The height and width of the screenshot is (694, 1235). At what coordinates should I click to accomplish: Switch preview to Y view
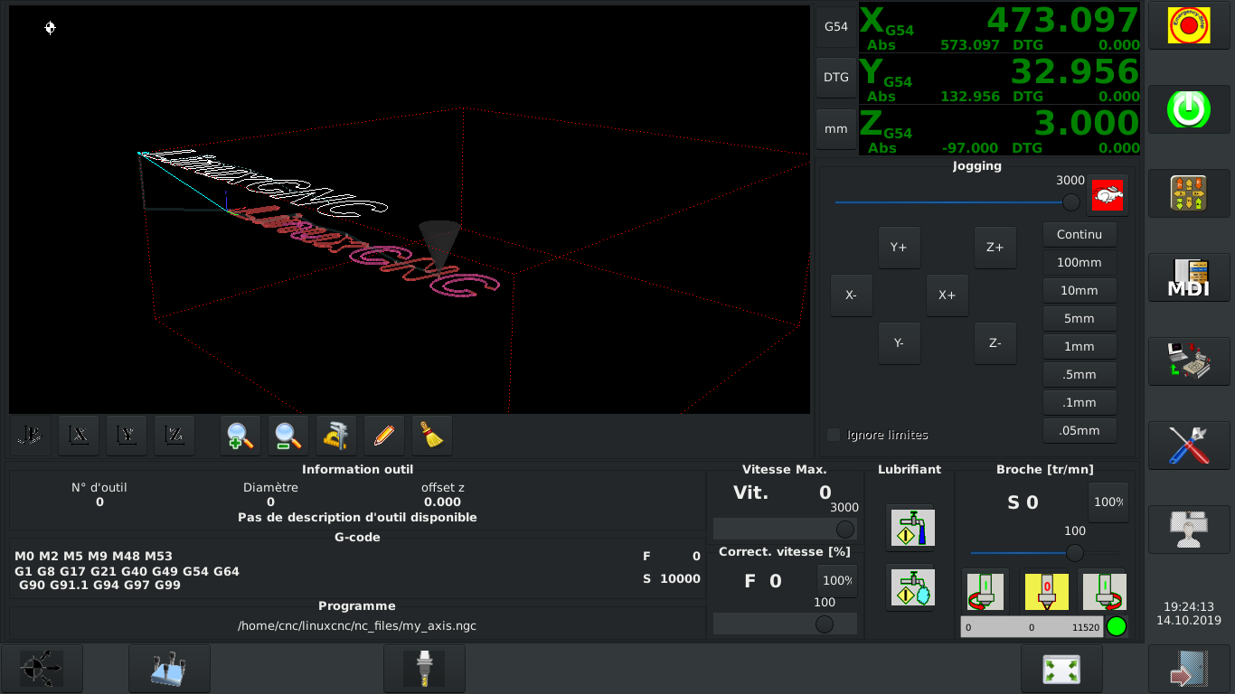[x=127, y=436]
